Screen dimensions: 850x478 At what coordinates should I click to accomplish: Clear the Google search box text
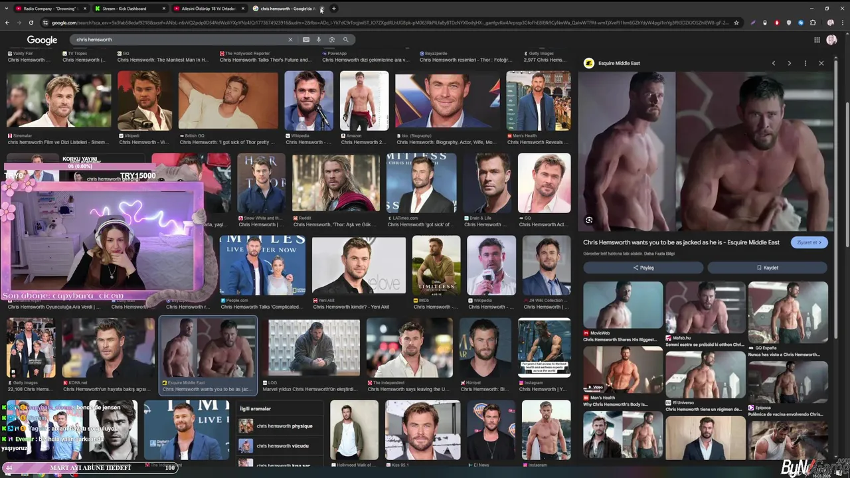tap(290, 40)
